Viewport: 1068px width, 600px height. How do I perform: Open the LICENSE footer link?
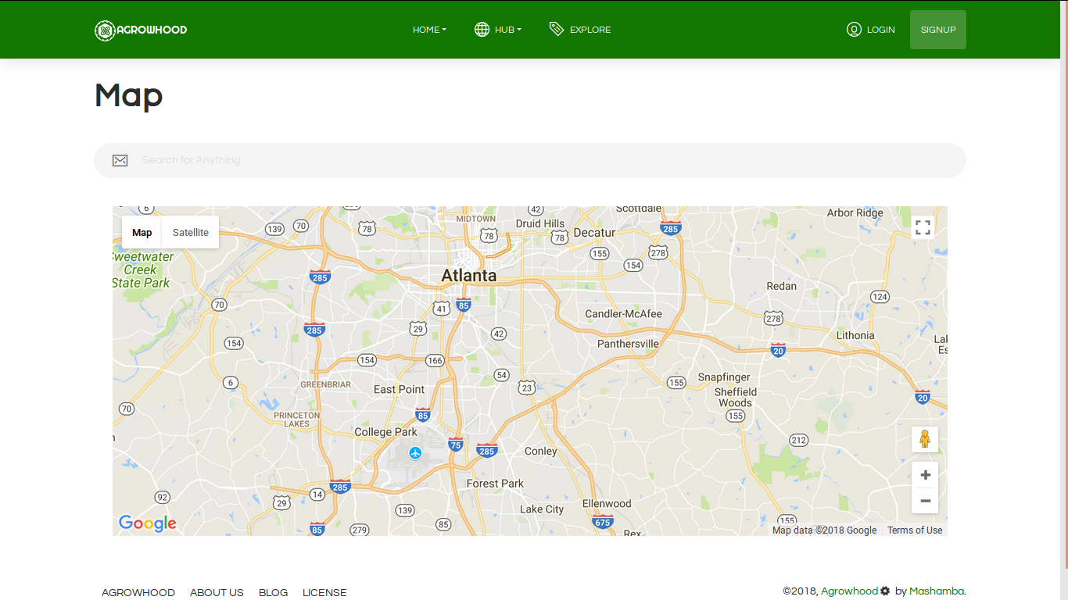point(324,593)
